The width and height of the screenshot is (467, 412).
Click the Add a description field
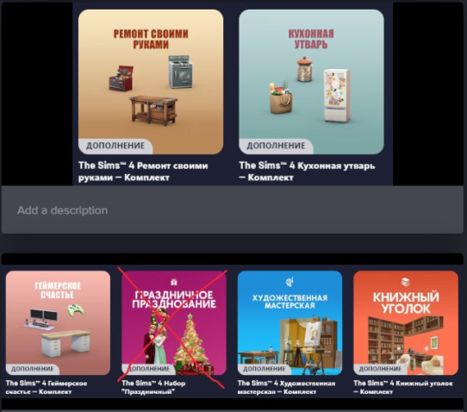pos(233,209)
